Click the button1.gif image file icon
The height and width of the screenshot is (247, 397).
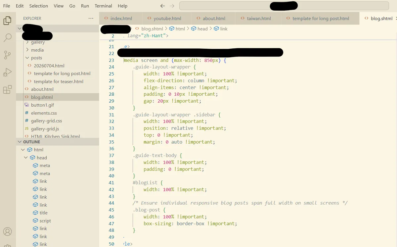[27, 105]
